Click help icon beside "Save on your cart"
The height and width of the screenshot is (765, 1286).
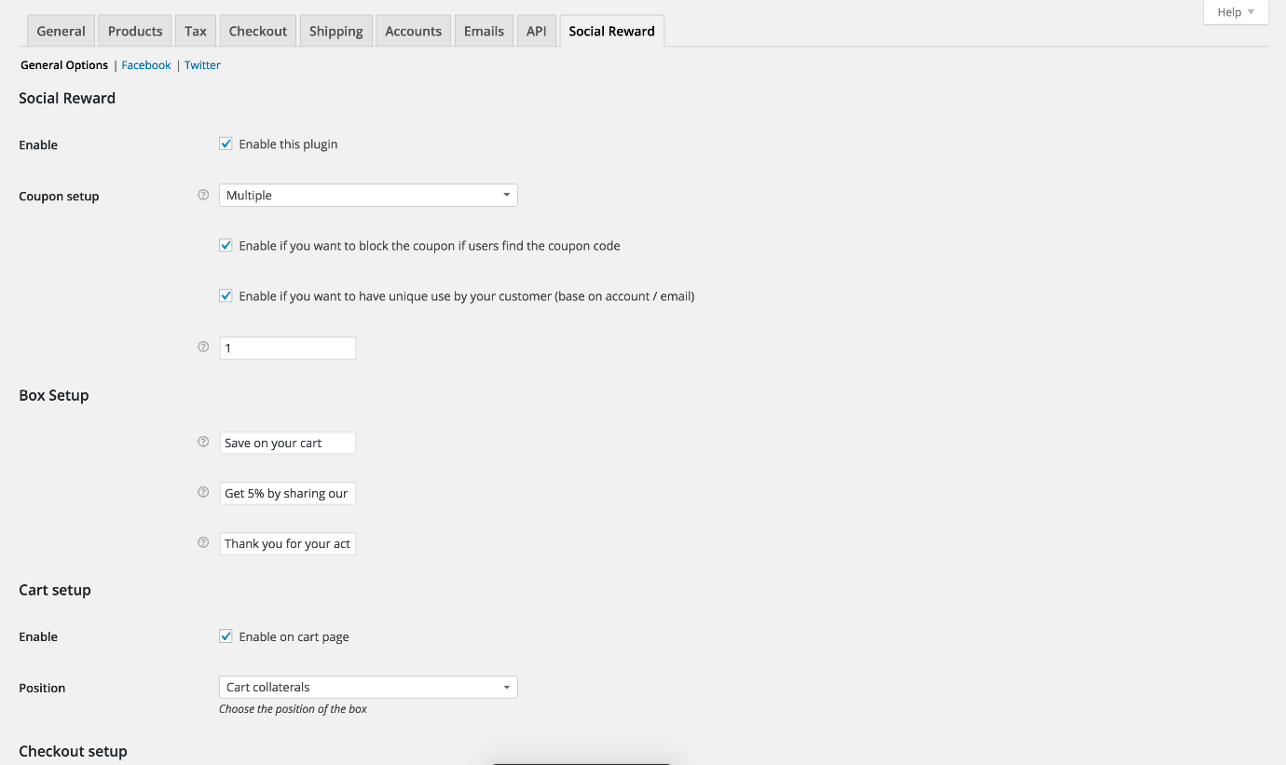(x=203, y=443)
